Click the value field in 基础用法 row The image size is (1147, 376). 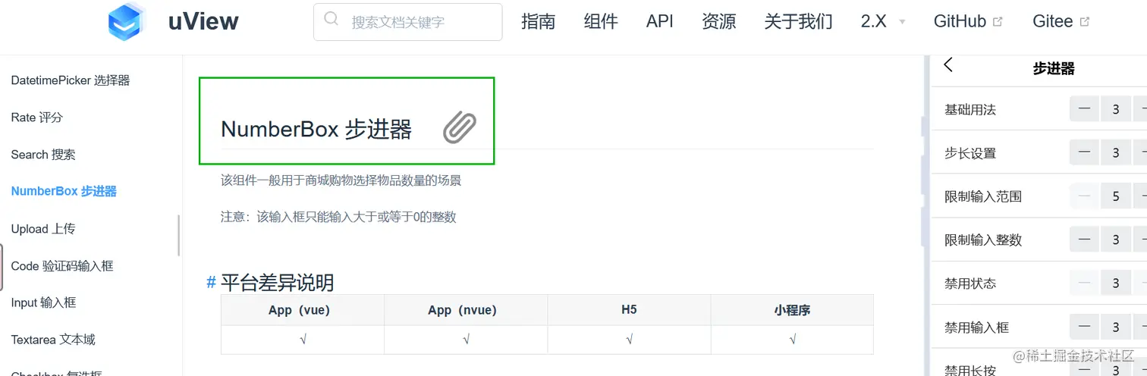coord(1116,109)
